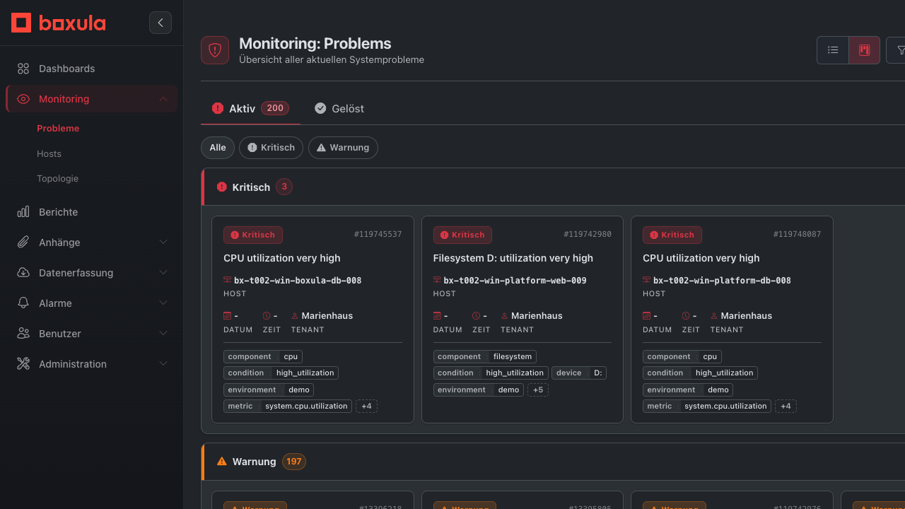Open host bx-t002-win-boxula-db-008 link
905x509 pixels.
(298, 281)
